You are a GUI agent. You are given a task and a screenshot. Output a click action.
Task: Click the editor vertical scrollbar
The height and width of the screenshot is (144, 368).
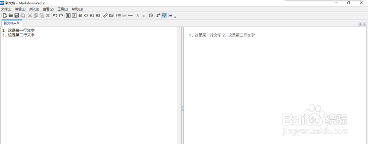click(180, 85)
